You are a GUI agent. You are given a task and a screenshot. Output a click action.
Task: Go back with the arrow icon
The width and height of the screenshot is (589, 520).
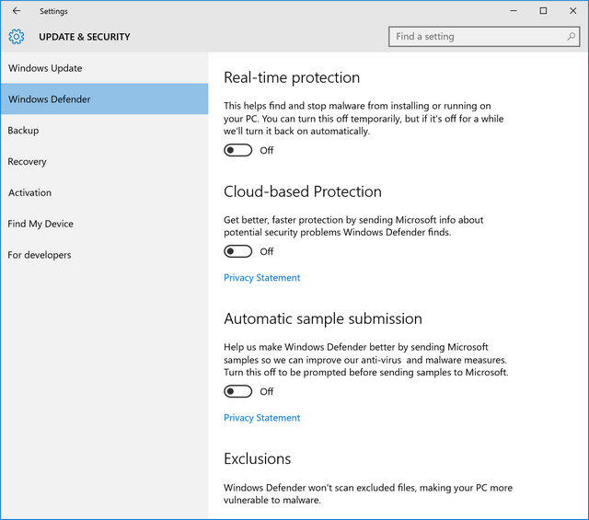tap(17, 11)
